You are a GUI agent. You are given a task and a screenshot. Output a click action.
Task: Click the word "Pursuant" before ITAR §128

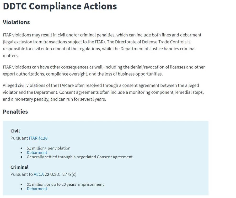click(19, 138)
